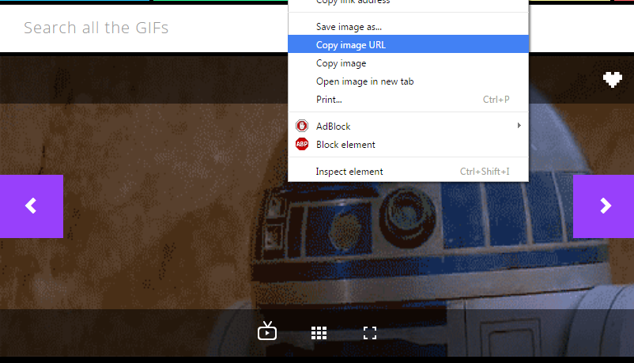634x363 pixels.
Task: Click the partially visible "Copy link address" entry
Action: [x=353, y=2]
